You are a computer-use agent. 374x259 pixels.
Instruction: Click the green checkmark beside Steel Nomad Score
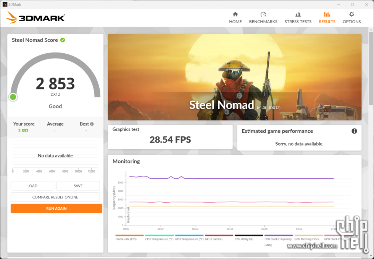pyautogui.click(x=63, y=40)
